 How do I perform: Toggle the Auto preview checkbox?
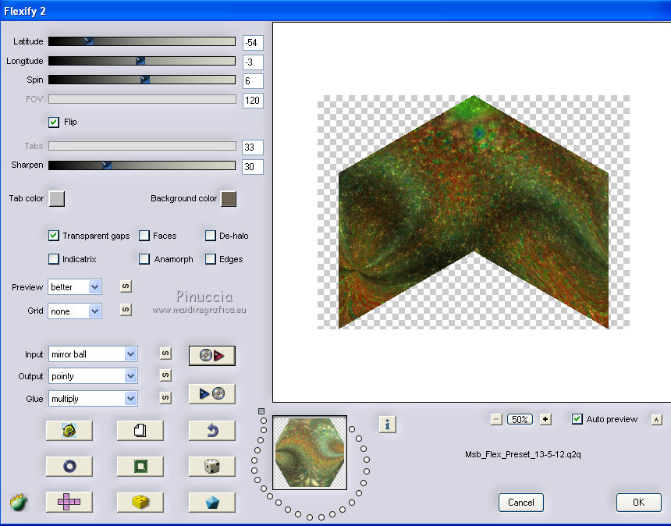(x=577, y=419)
